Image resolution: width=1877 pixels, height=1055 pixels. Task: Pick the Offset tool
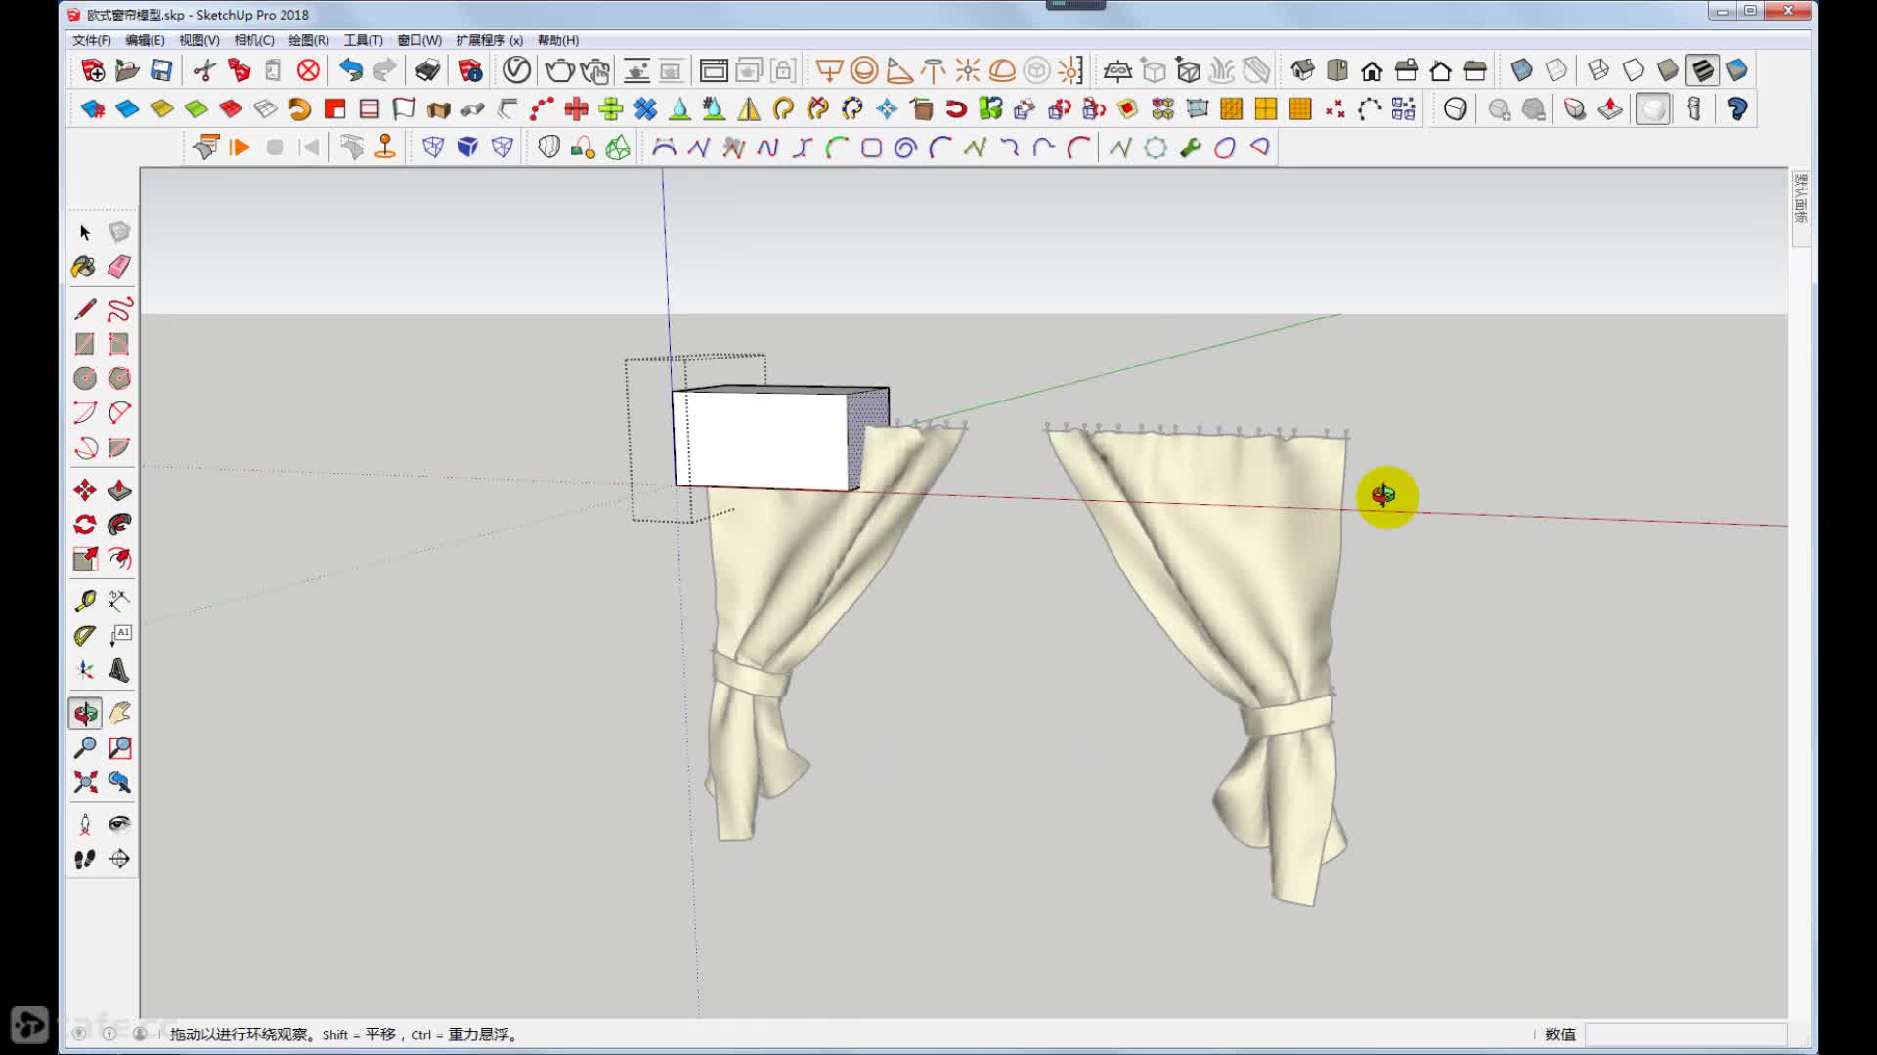[119, 559]
